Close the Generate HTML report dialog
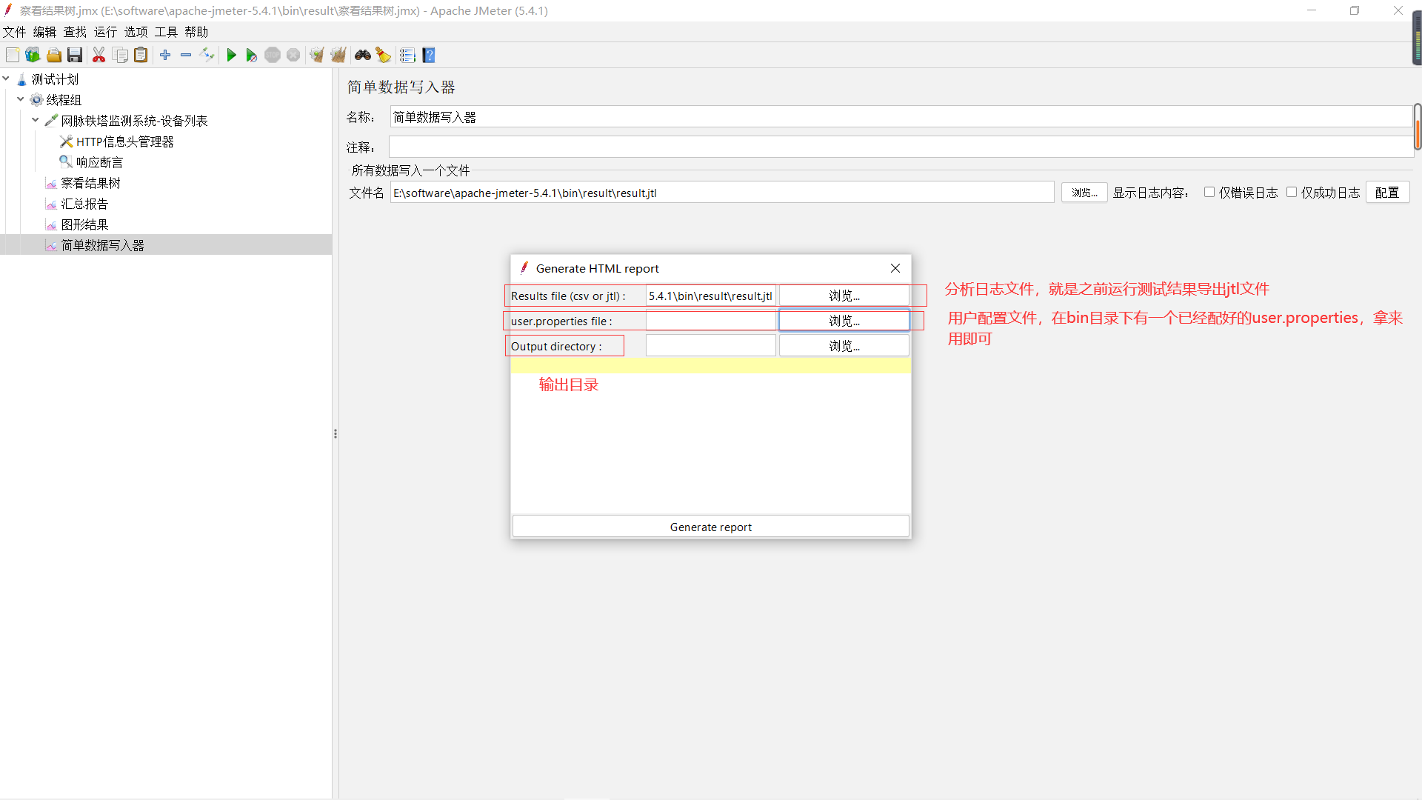This screenshot has height=800, width=1422. 895,268
